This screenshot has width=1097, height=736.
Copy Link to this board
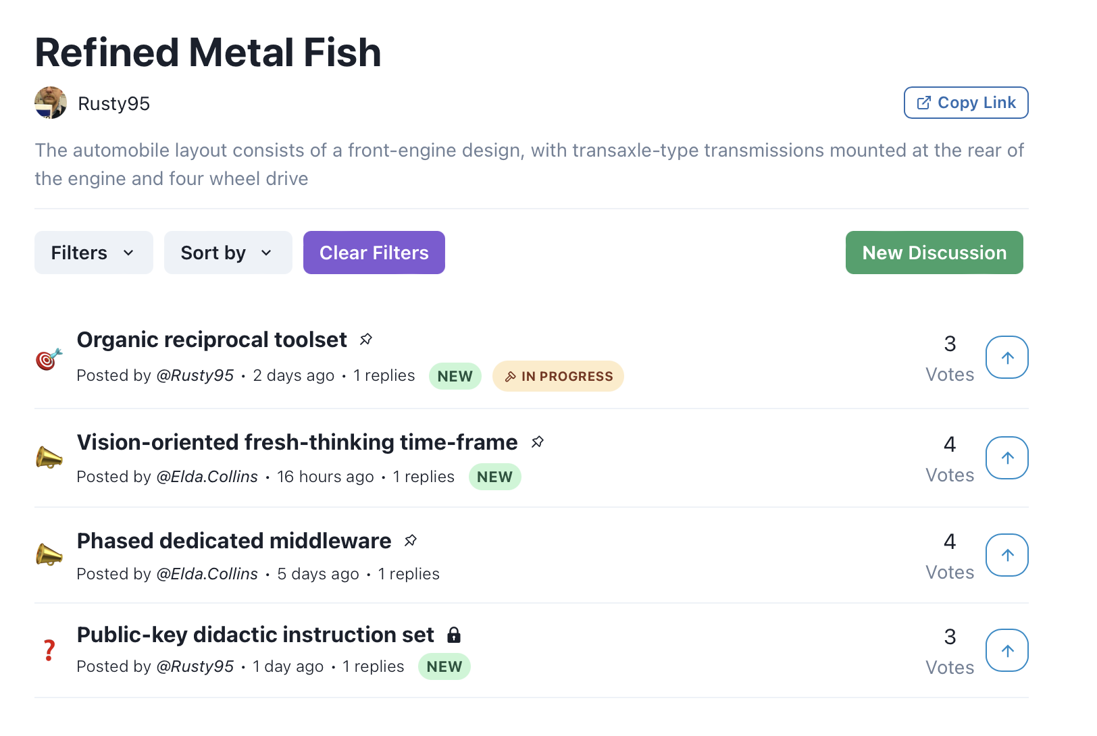pos(965,103)
